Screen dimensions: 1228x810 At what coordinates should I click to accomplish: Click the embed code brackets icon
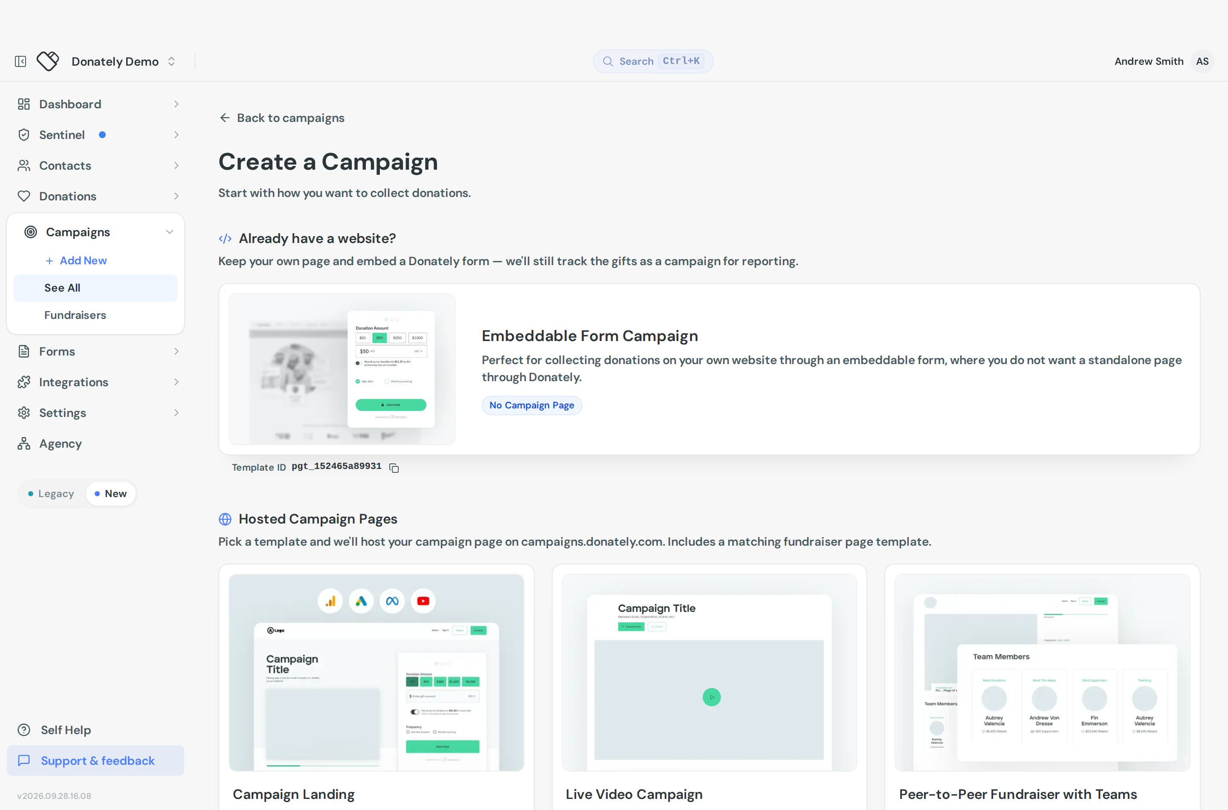point(225,239)
